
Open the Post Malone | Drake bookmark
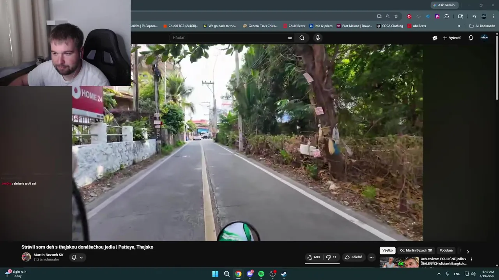pyautogui.click(x=354, y=26)
